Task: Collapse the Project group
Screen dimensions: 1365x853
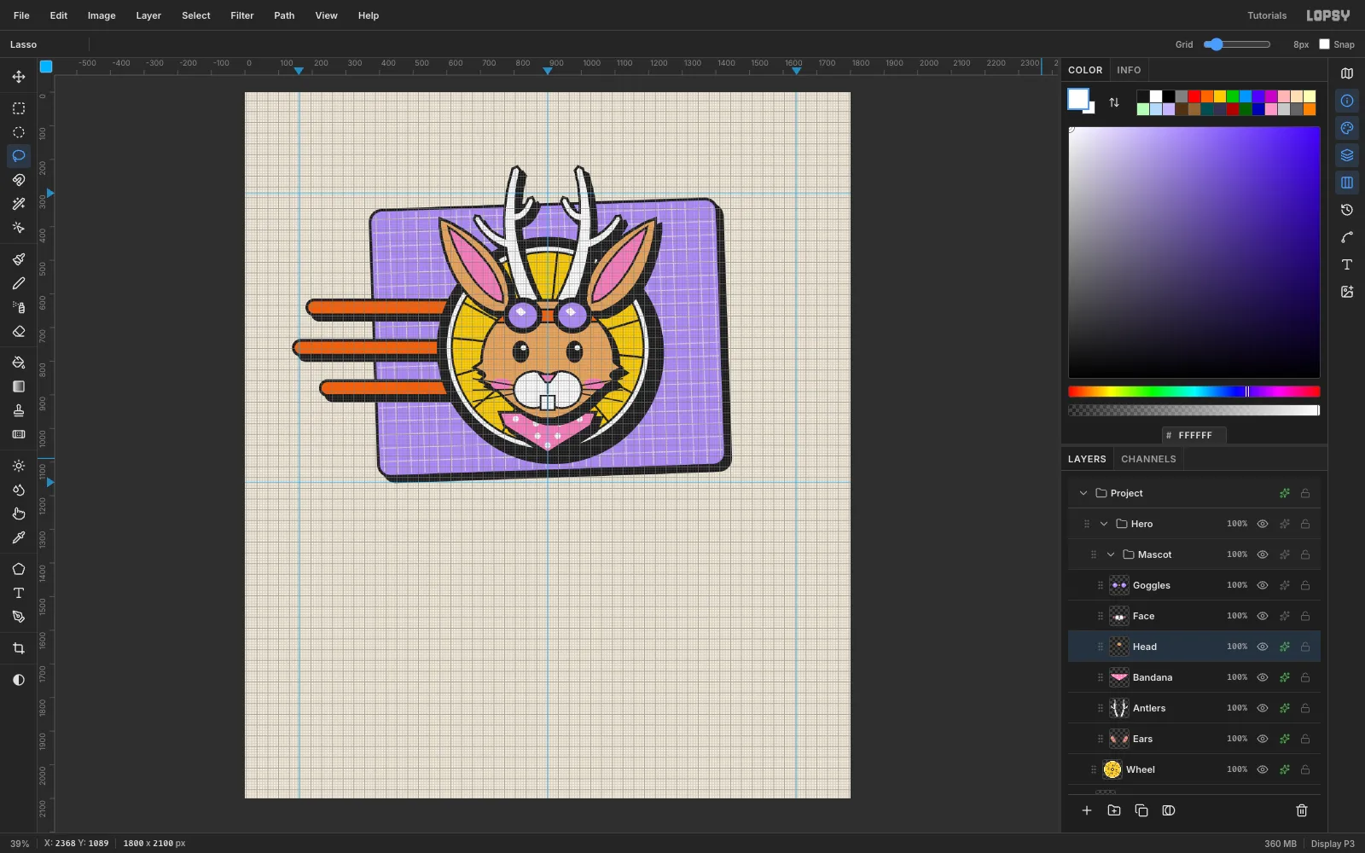Action: (1083, 493)
